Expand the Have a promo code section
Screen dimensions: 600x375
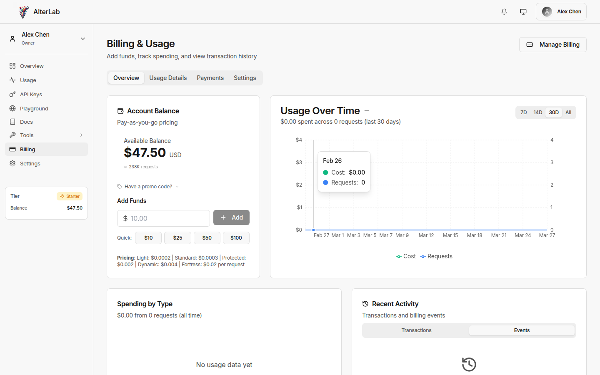pyautogui.click(x=148, y=187)
